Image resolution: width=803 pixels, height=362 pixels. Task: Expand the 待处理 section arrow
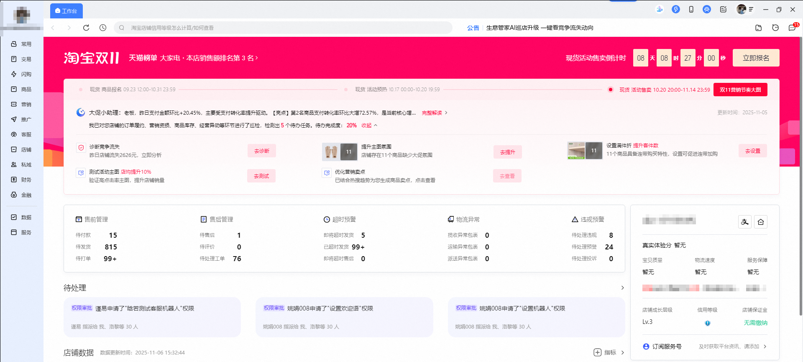pos(622,288)
